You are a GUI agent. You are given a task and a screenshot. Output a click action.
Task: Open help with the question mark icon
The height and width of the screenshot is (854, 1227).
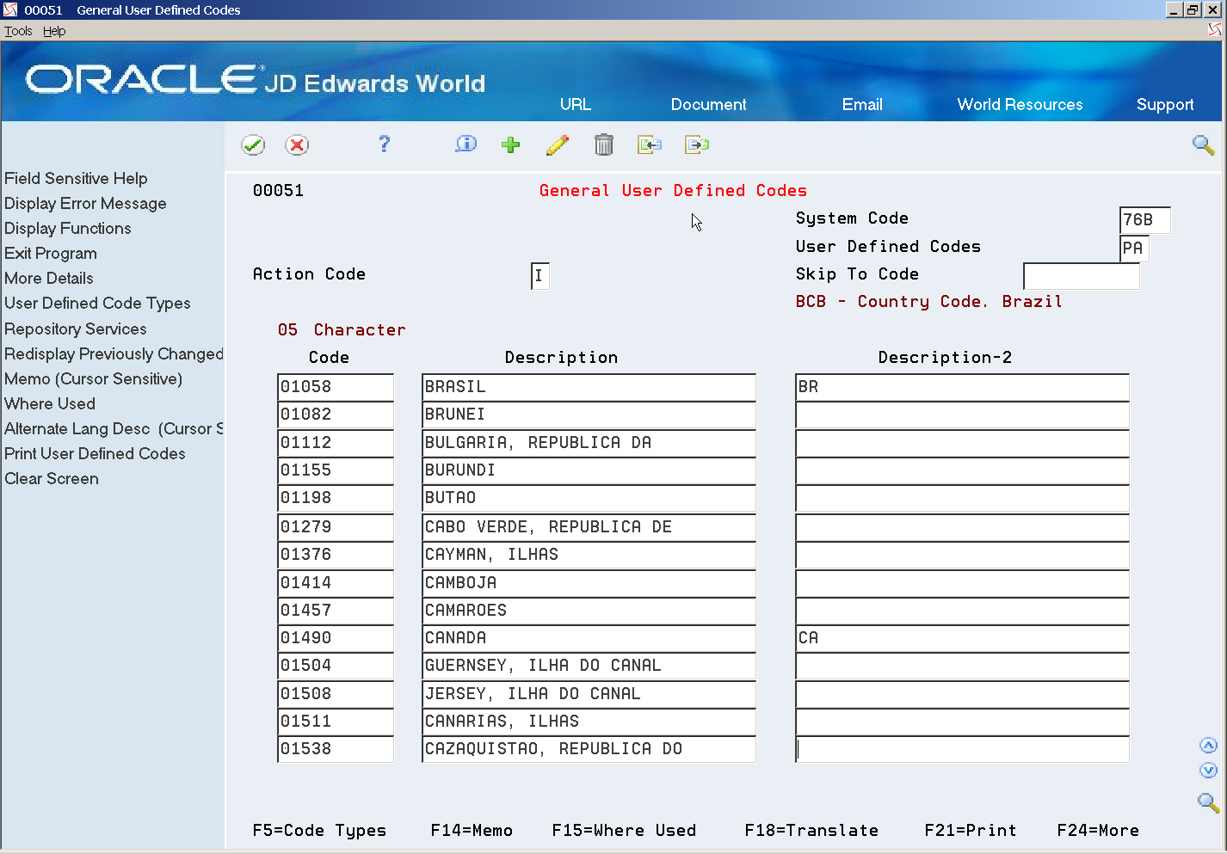coord(384,144)
